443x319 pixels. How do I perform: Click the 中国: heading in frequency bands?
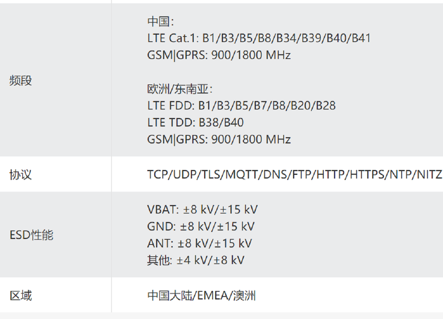[x=160, y=21]
